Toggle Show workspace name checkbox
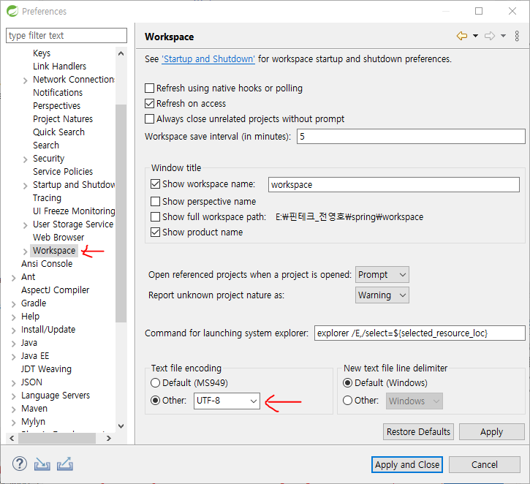 [x=155, y=184]
